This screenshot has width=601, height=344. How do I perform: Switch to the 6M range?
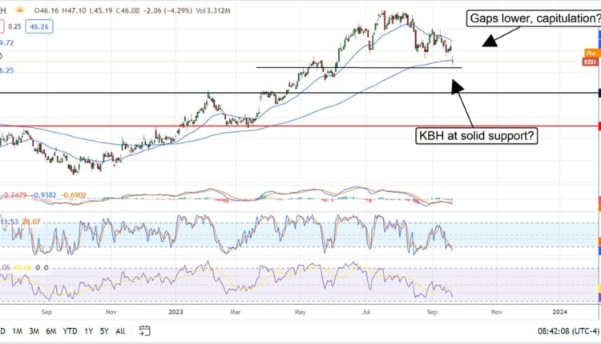point(51,330)
